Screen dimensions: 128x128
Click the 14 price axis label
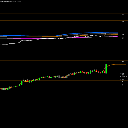(123, 62)
